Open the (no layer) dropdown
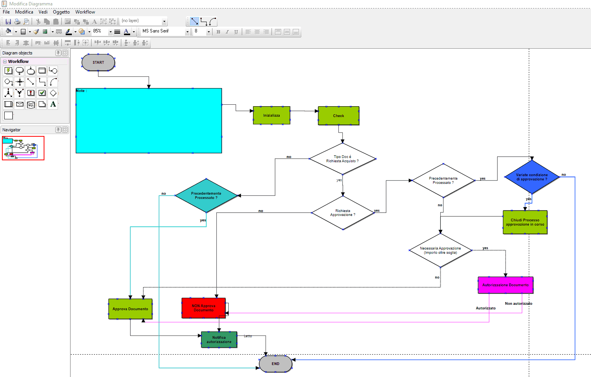Viewport: 591px width, 377px height. pyautogui.click(x=164, y=21)
